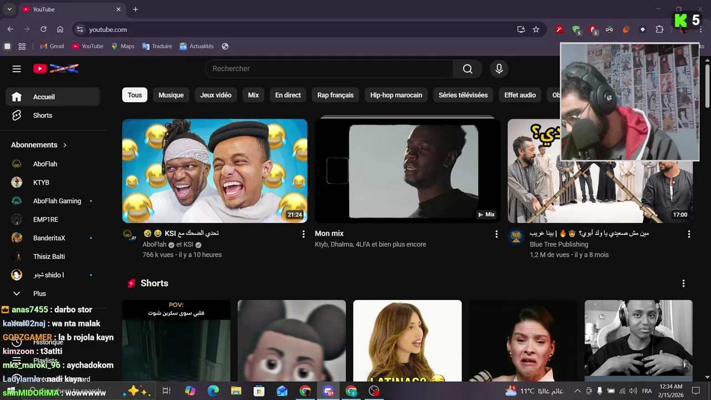This screenshot has height=400, width=711.
Task: Open the Maps bookmark
Action: pyautogui.click(x=123, y=46)
